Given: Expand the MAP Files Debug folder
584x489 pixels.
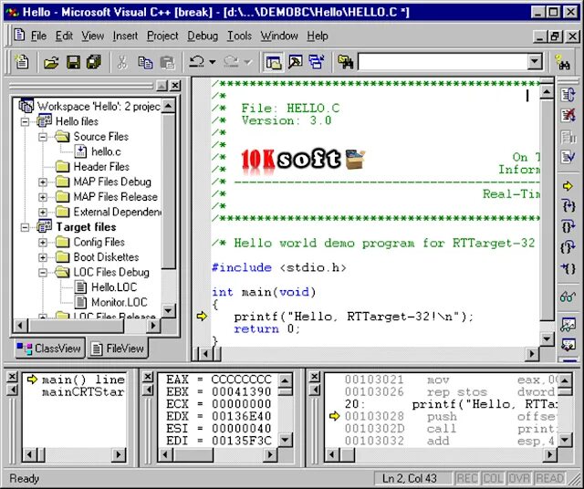Looking at the screenshot, I should tap(43, 182).
